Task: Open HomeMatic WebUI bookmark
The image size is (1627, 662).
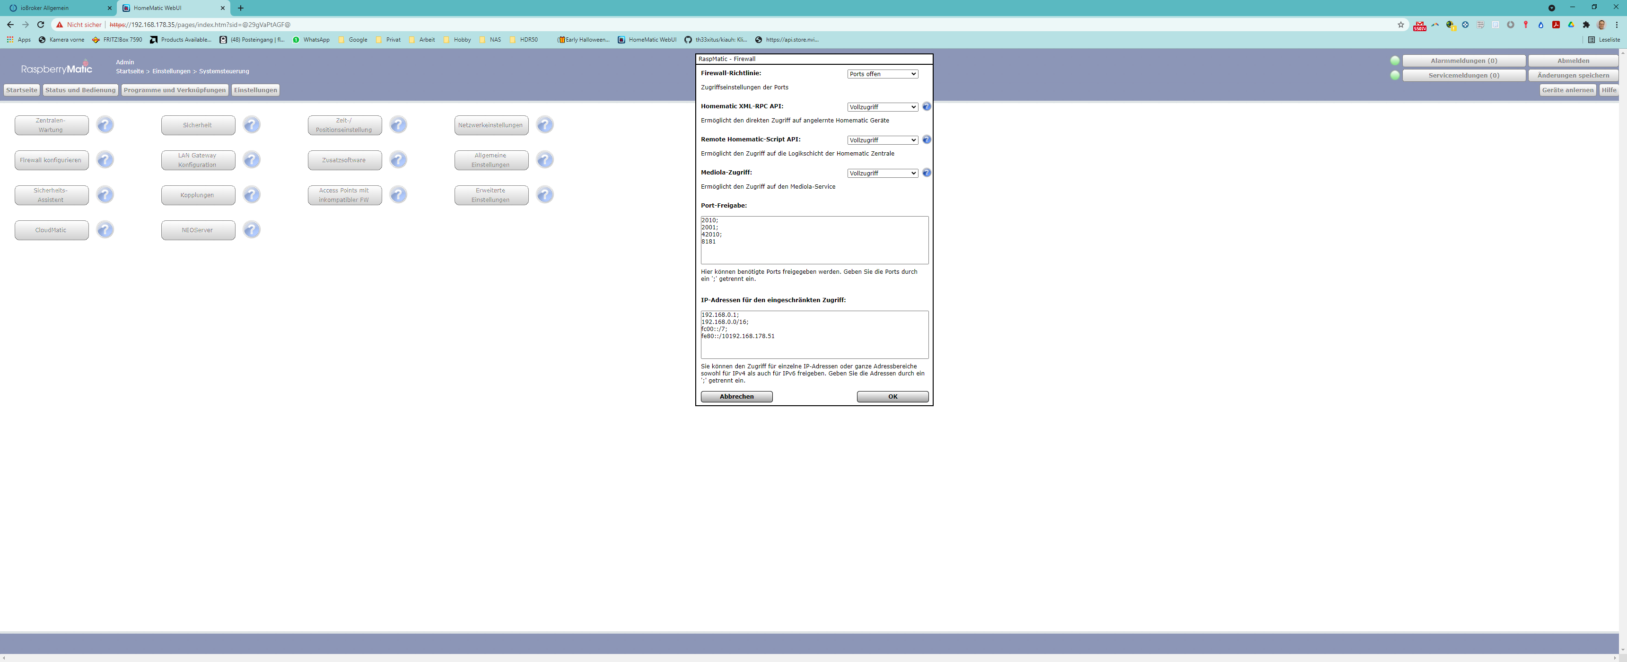Action: (647, 40)
